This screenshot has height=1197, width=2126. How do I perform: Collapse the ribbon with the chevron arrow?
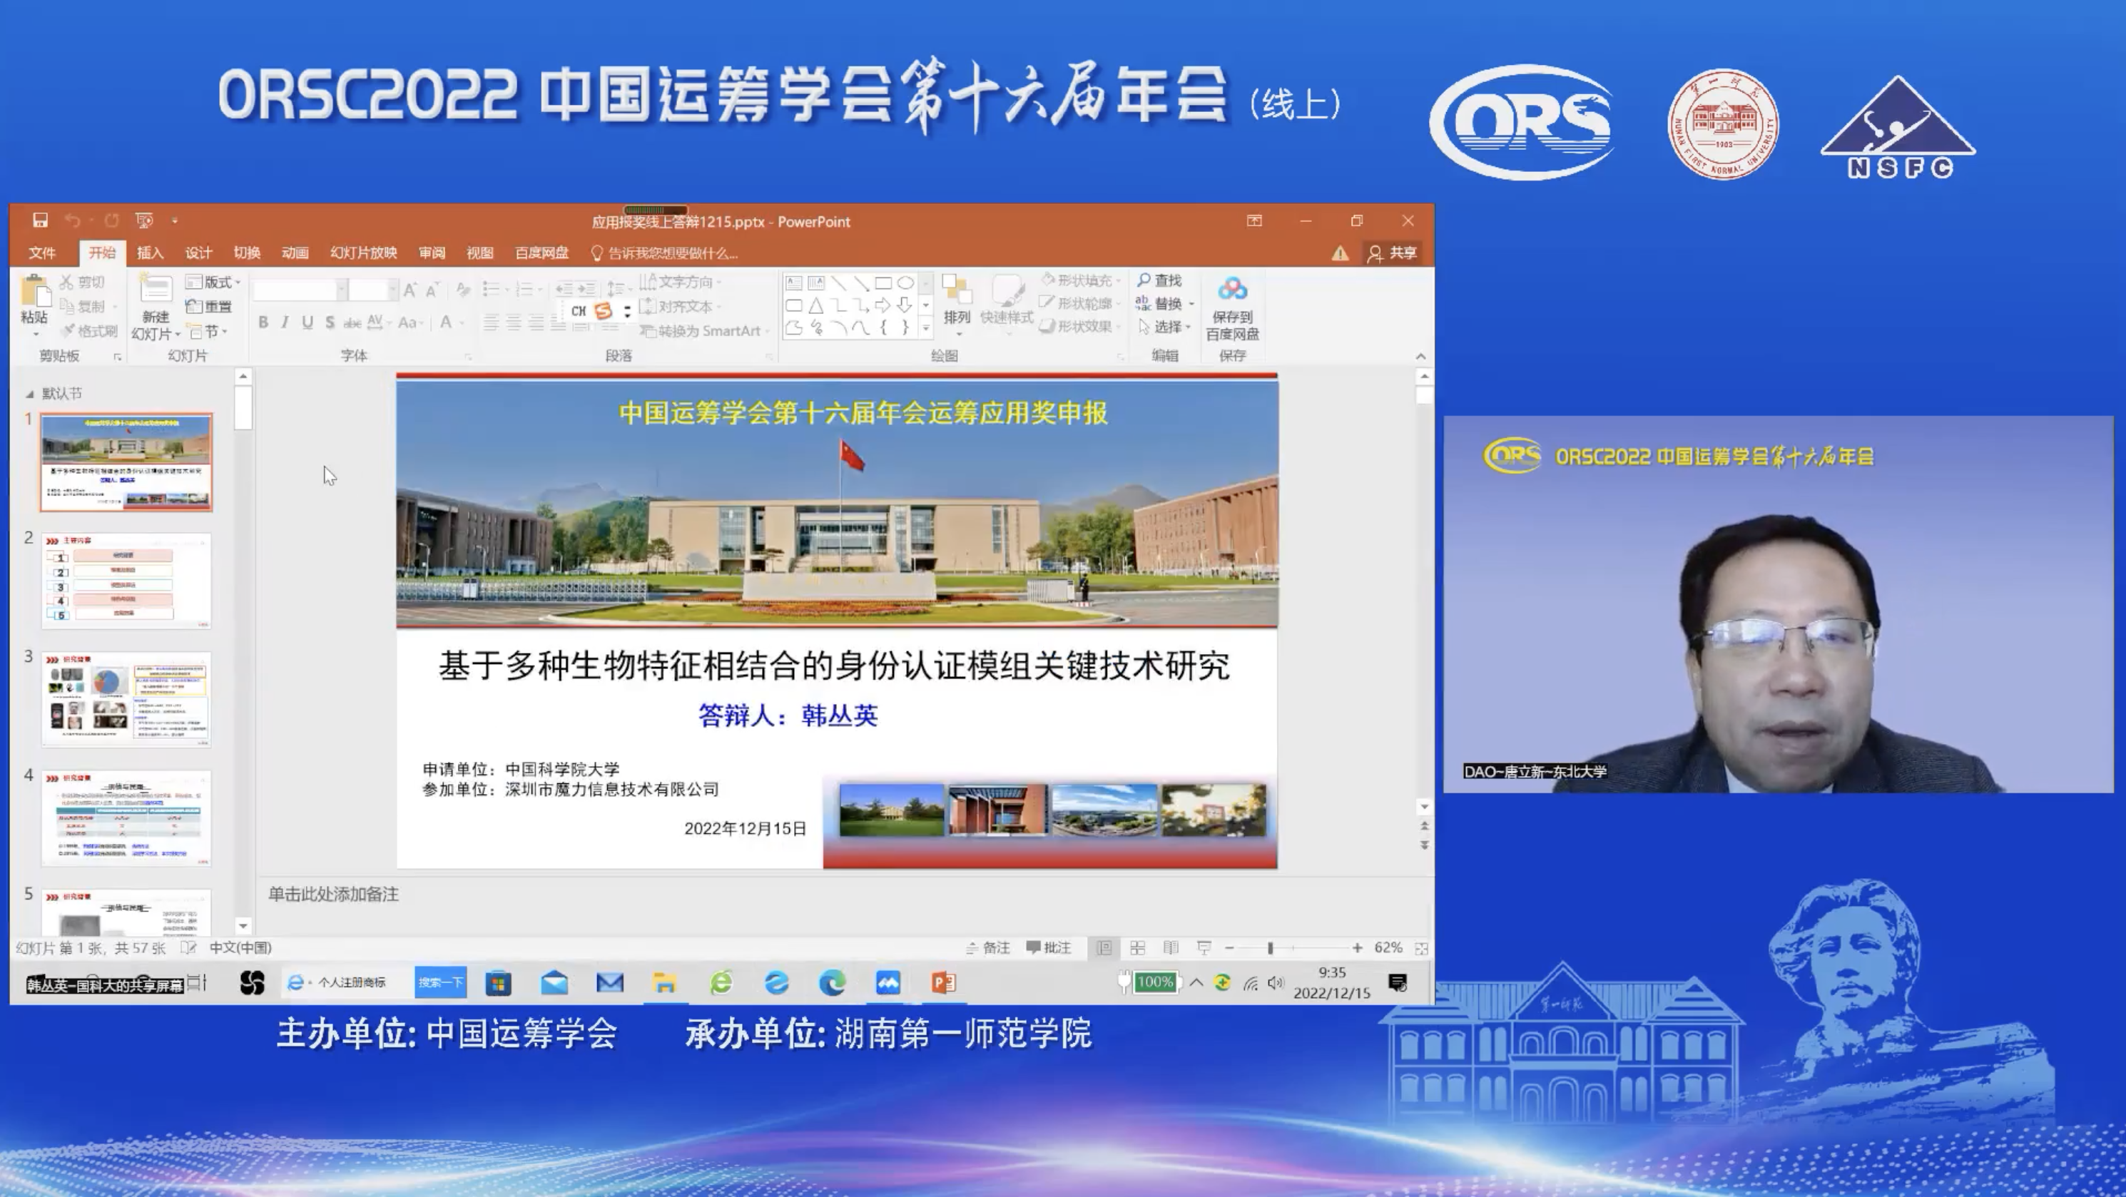(x=1420, y=357)
